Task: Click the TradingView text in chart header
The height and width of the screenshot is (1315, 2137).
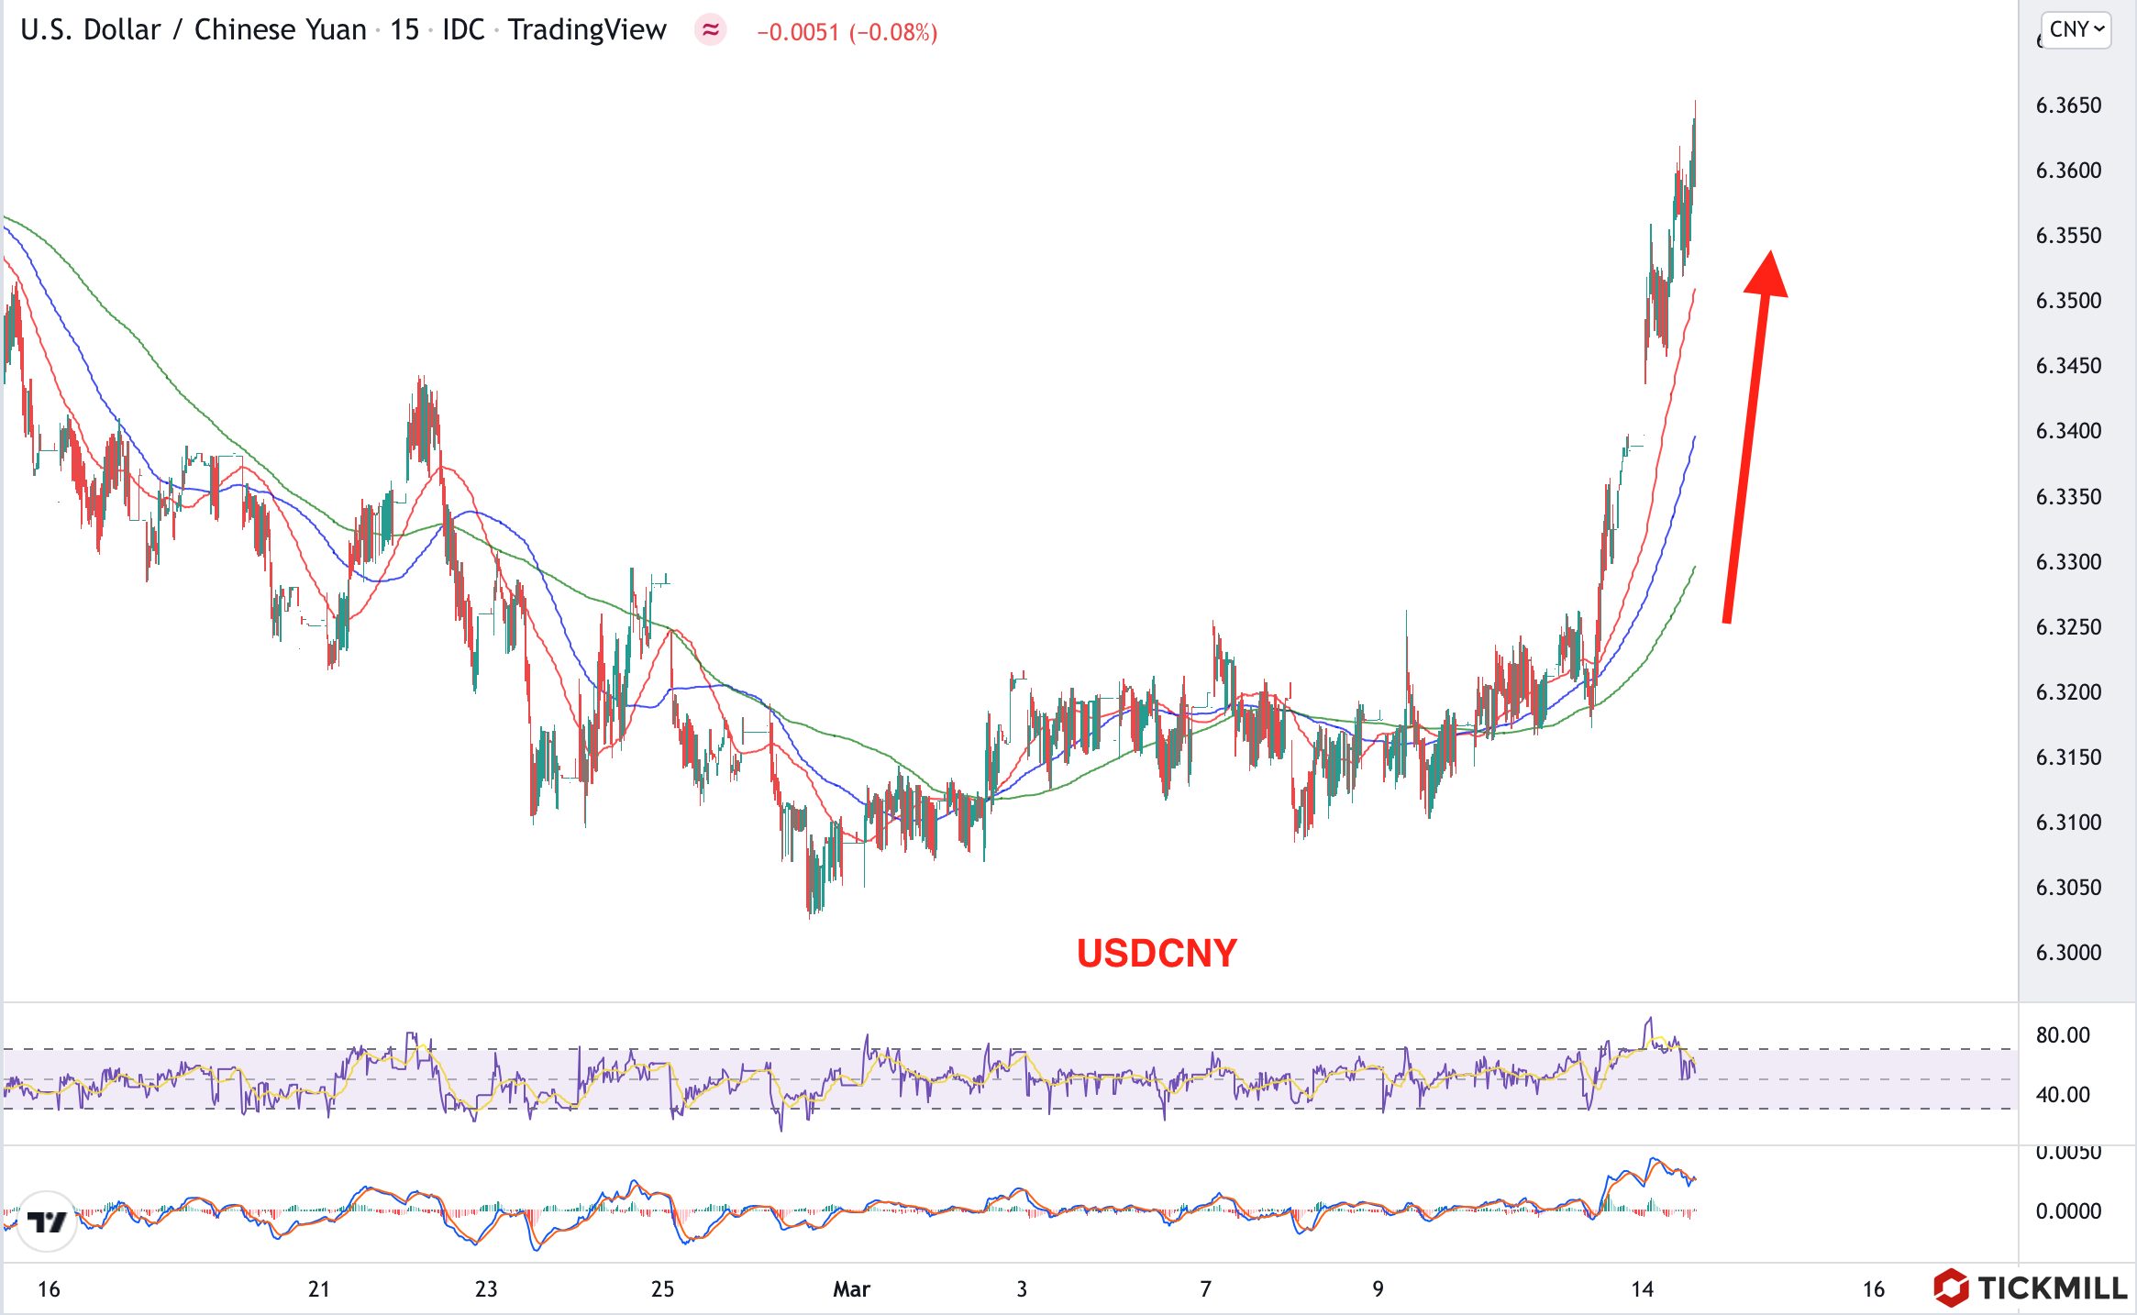Action: coord(587,30)
